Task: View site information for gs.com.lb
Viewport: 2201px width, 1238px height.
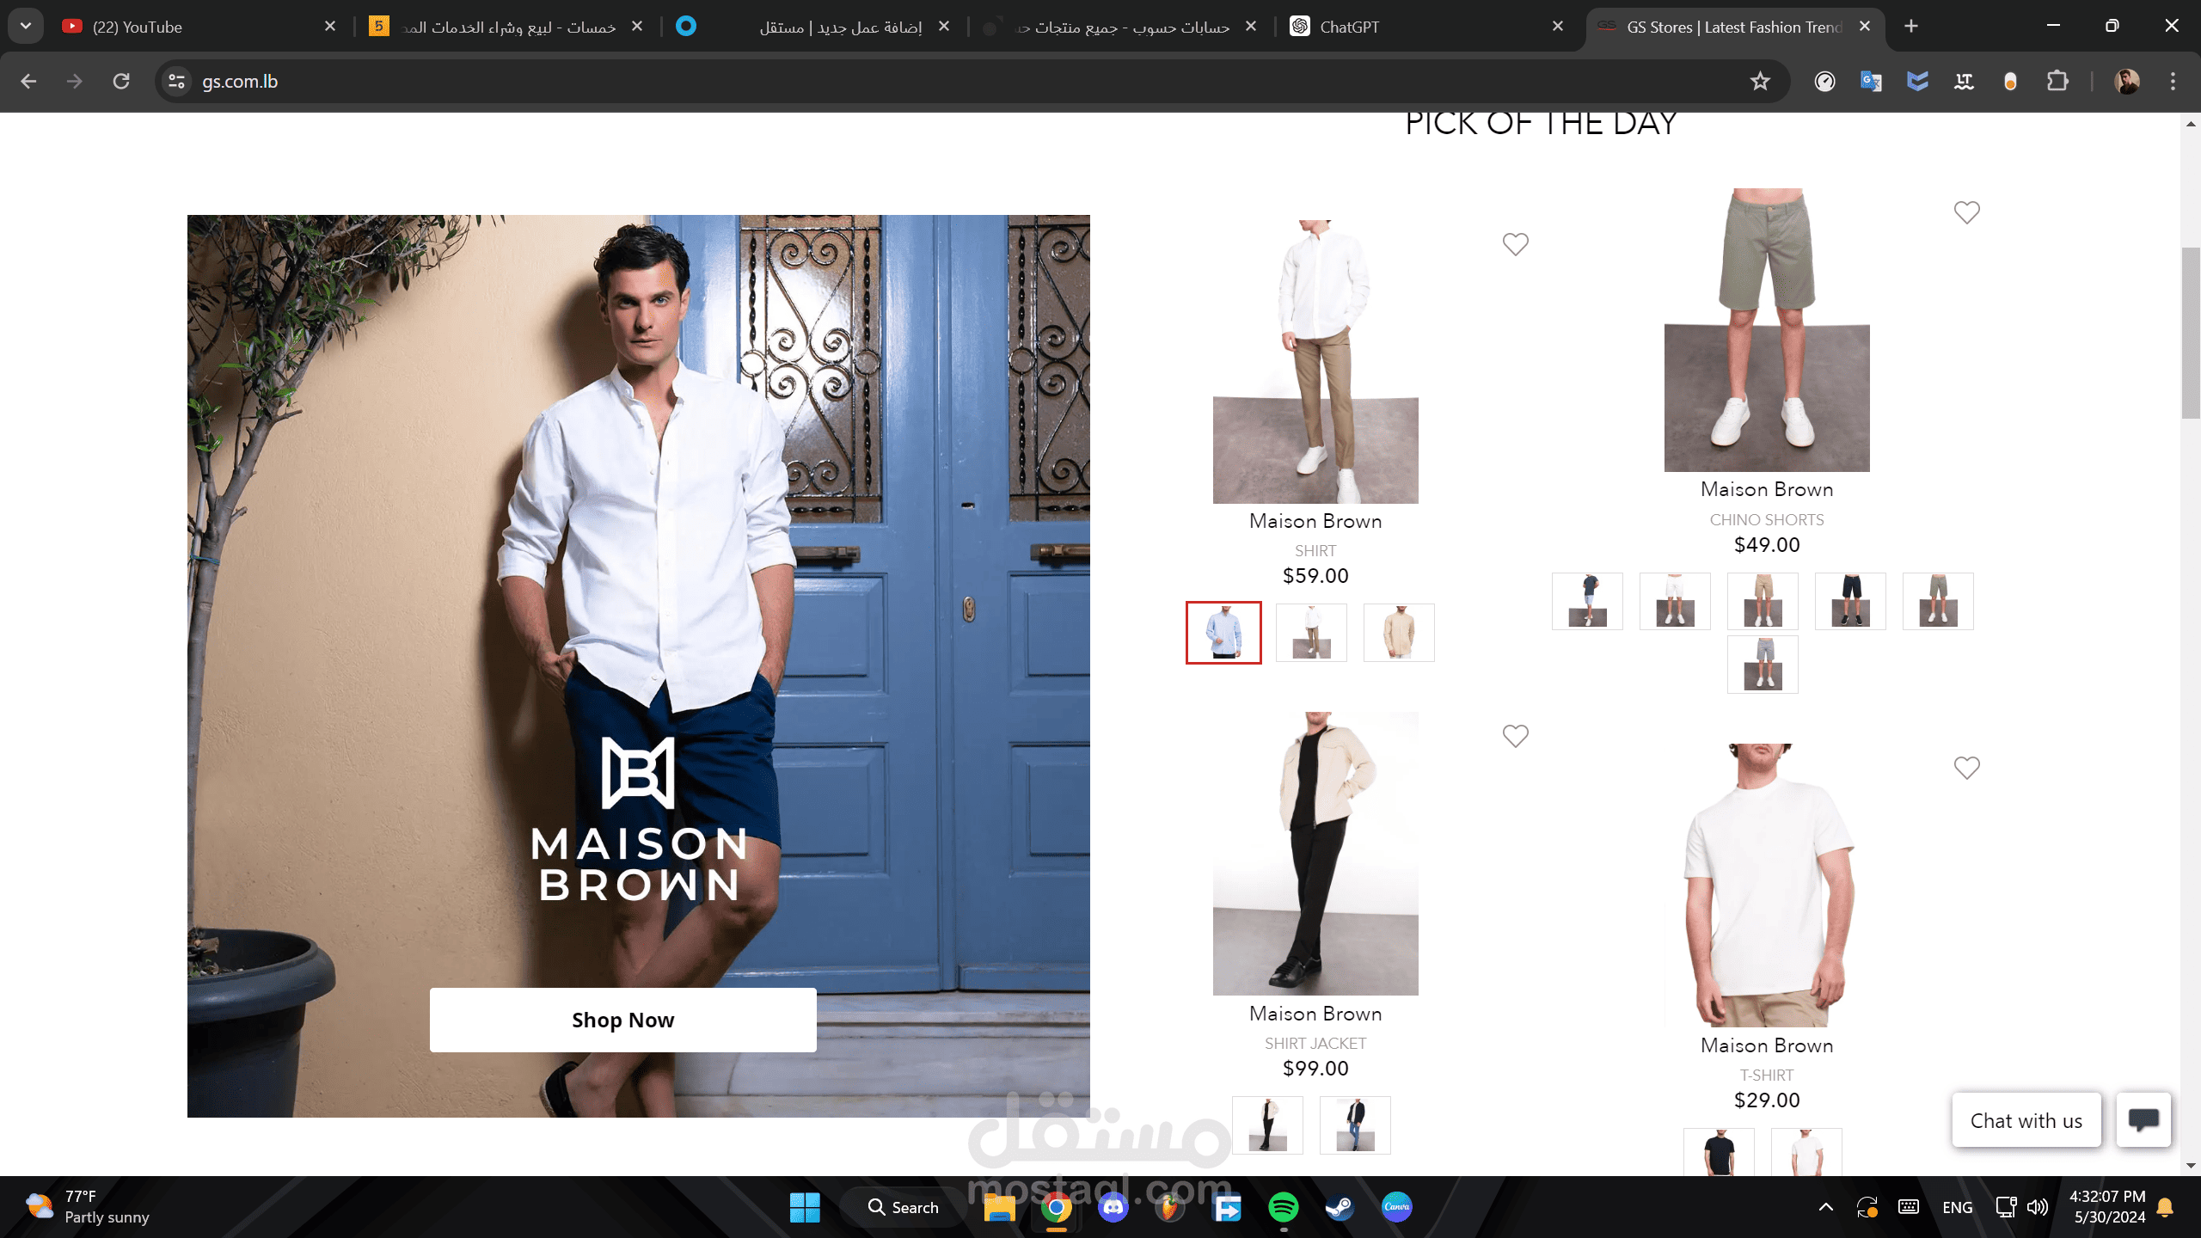Action: click(x=176, y=81)
